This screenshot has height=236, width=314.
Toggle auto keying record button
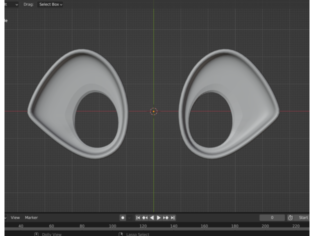point(122,218)
